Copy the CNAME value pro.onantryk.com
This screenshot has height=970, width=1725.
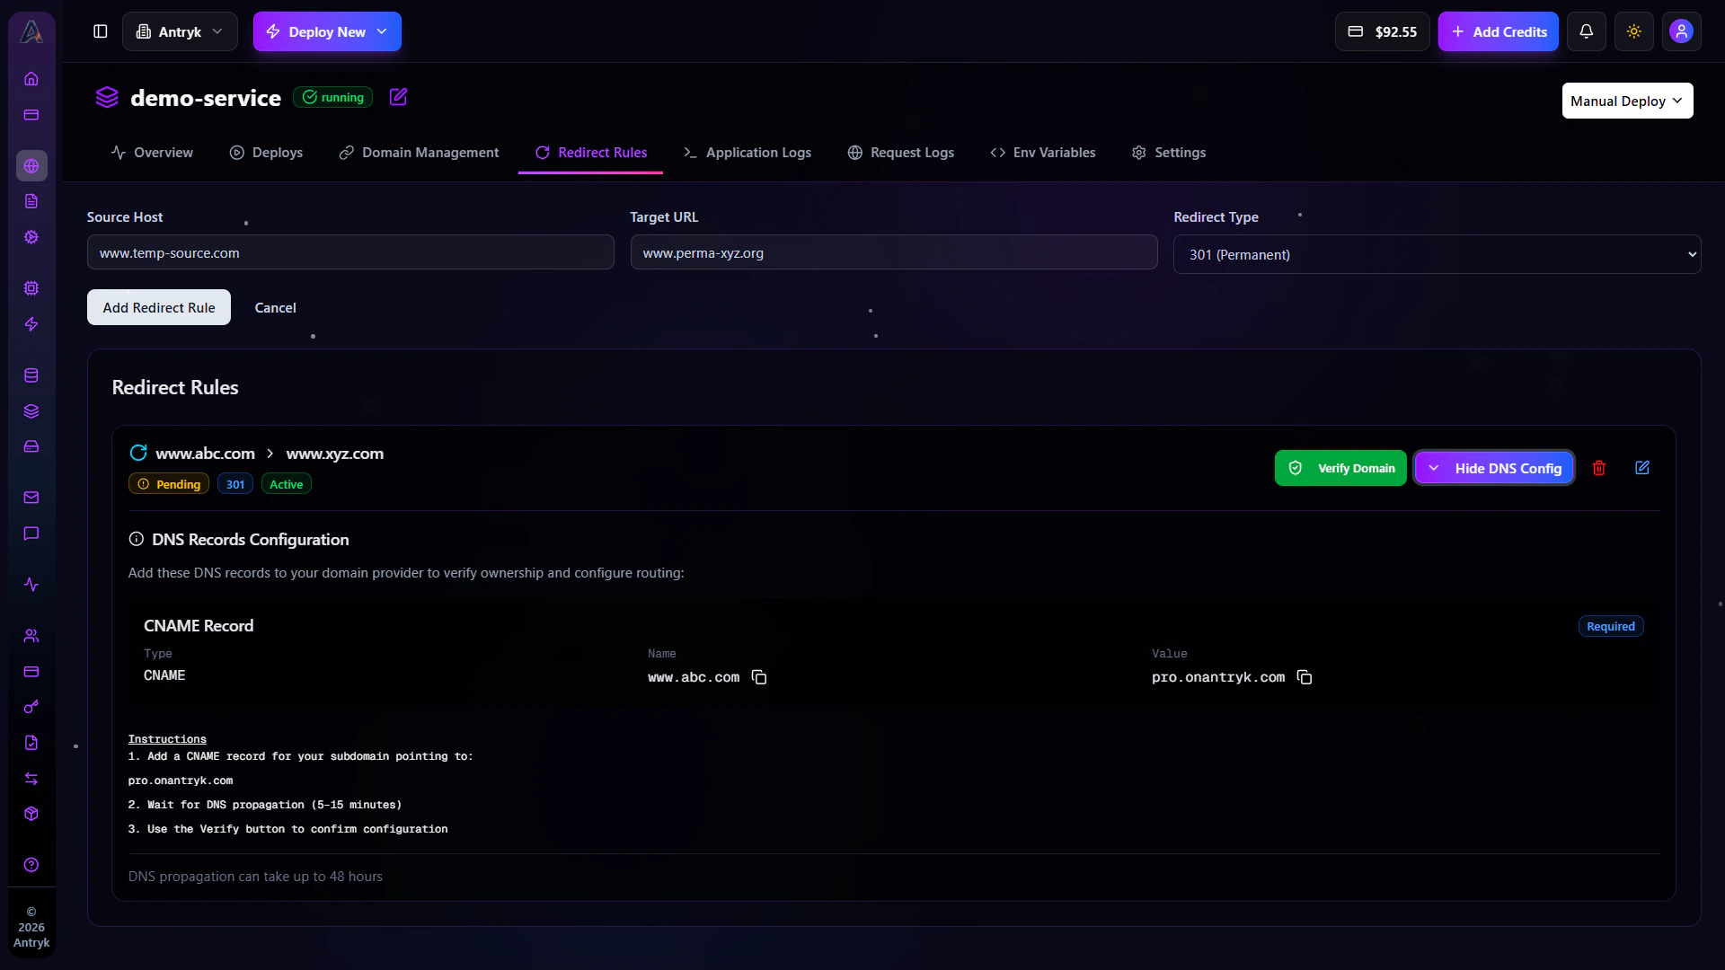point(1305,677)
